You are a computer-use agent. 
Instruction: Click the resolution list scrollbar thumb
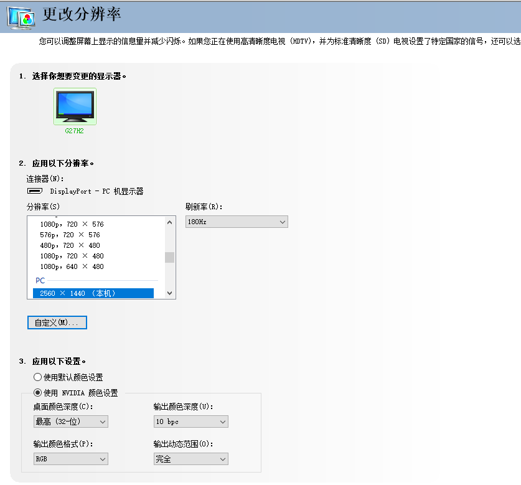[x=170, y=257]
